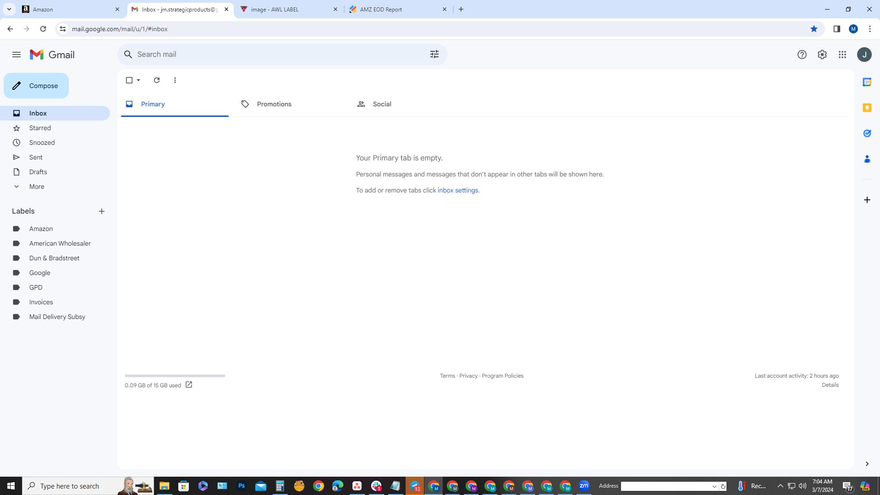Open Zoom from taskbar
880x495 pixels.
coord(584,486)
